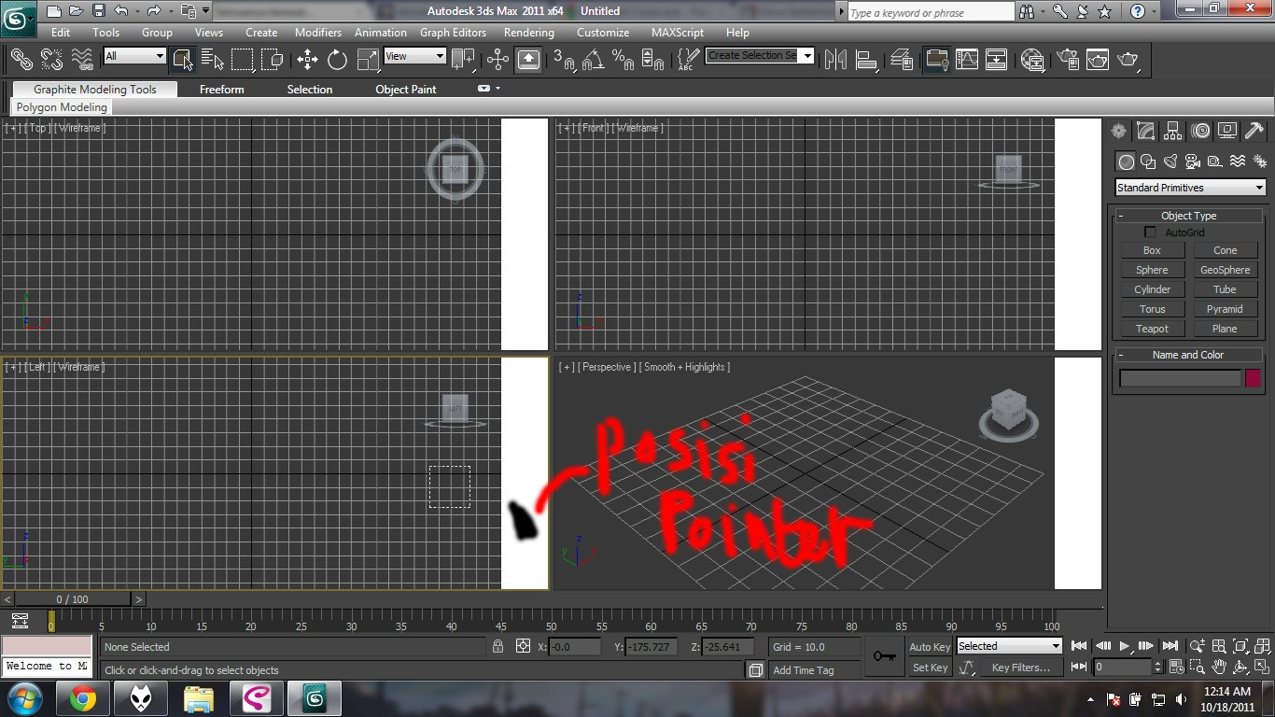1275x717 pixels.
Task: Select the Lights creation category
Action: (x=1170, y=162)
